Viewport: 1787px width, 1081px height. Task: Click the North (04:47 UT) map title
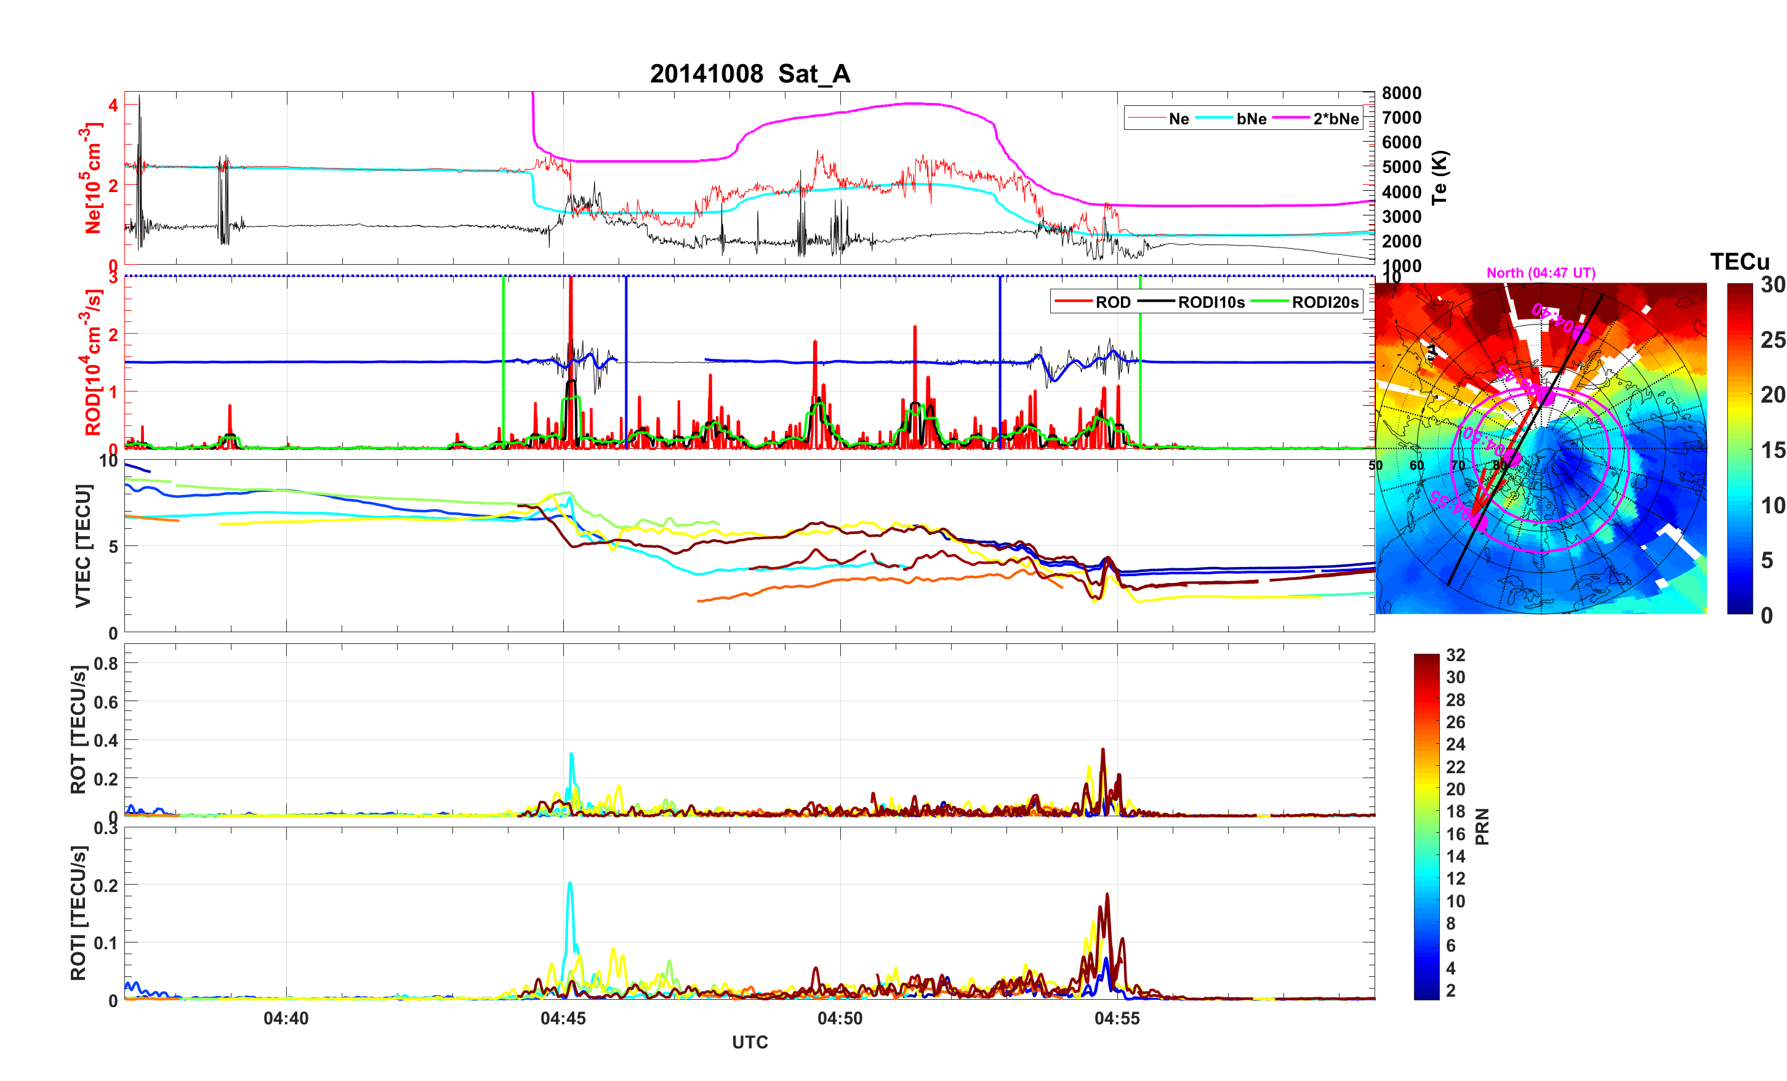click(x=1540, y=273)
